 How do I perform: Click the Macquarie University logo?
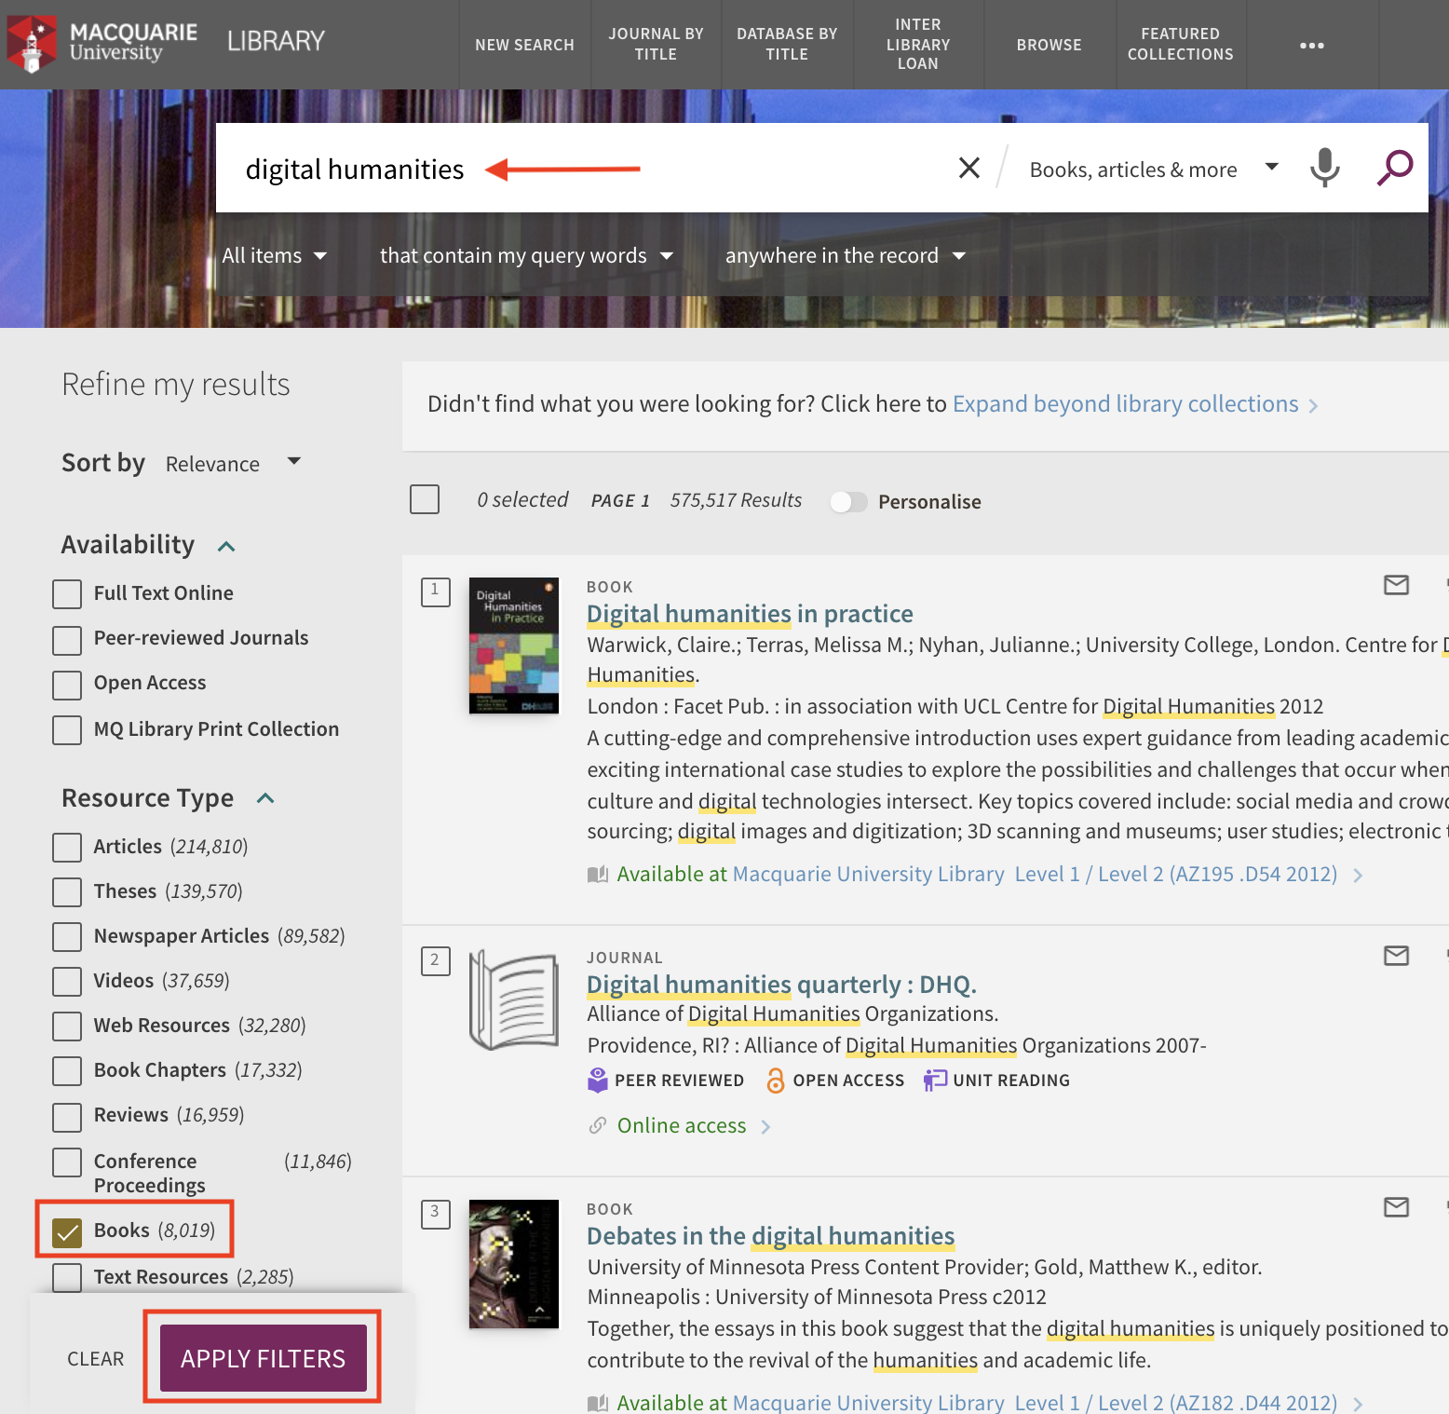[102, 43]
